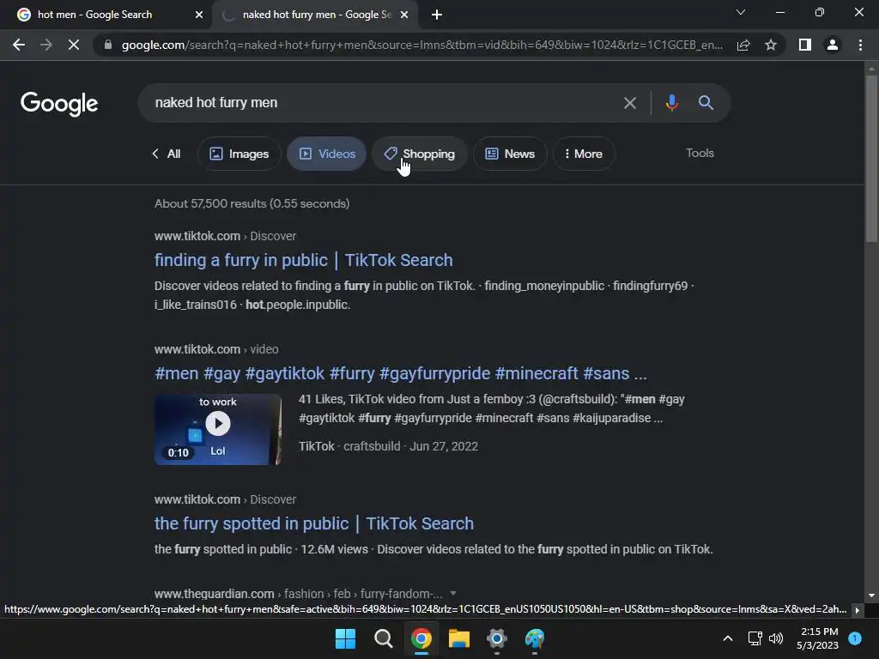This screenshot has width=879, height=659.
Task: Close the 'hot men' tab
Action: coord(199,15)
